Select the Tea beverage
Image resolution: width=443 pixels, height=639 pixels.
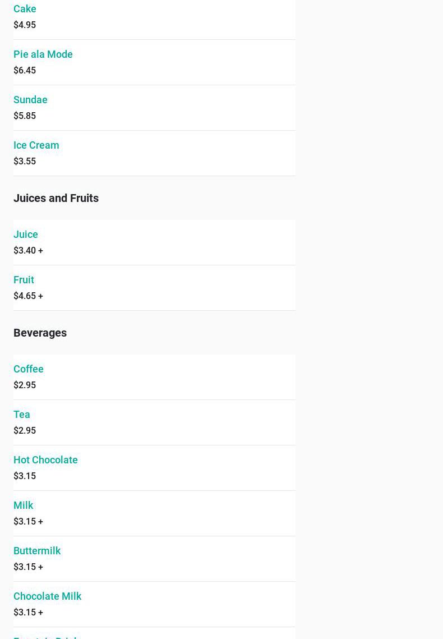pos(22,415)
